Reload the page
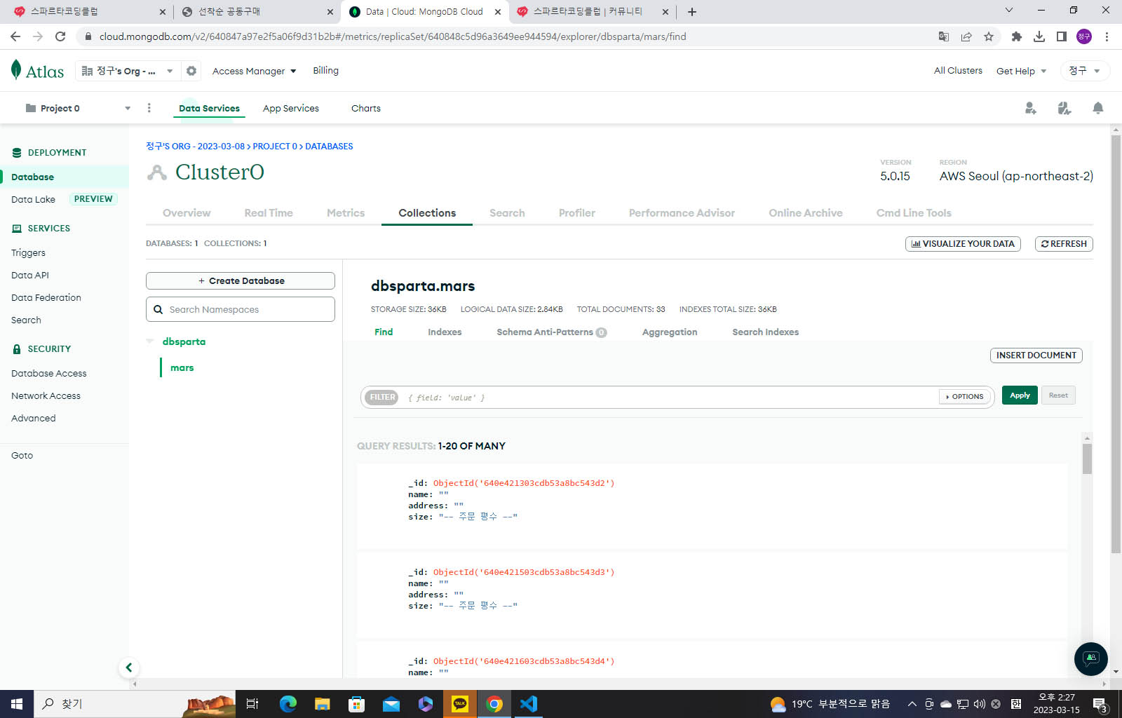Image resolution: width=1122 pixels, height=718 pixels. [60, 36]
